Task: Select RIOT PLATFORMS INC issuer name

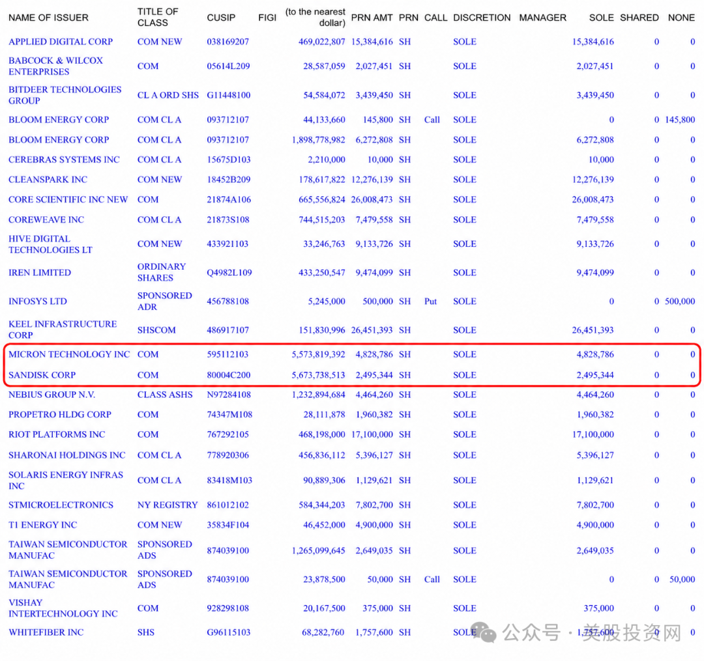Action: (x=57, y=434)
